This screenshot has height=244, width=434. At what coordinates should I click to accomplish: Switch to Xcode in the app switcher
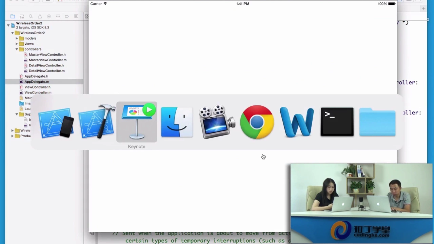pyautogui.click(x=97, y=122)
